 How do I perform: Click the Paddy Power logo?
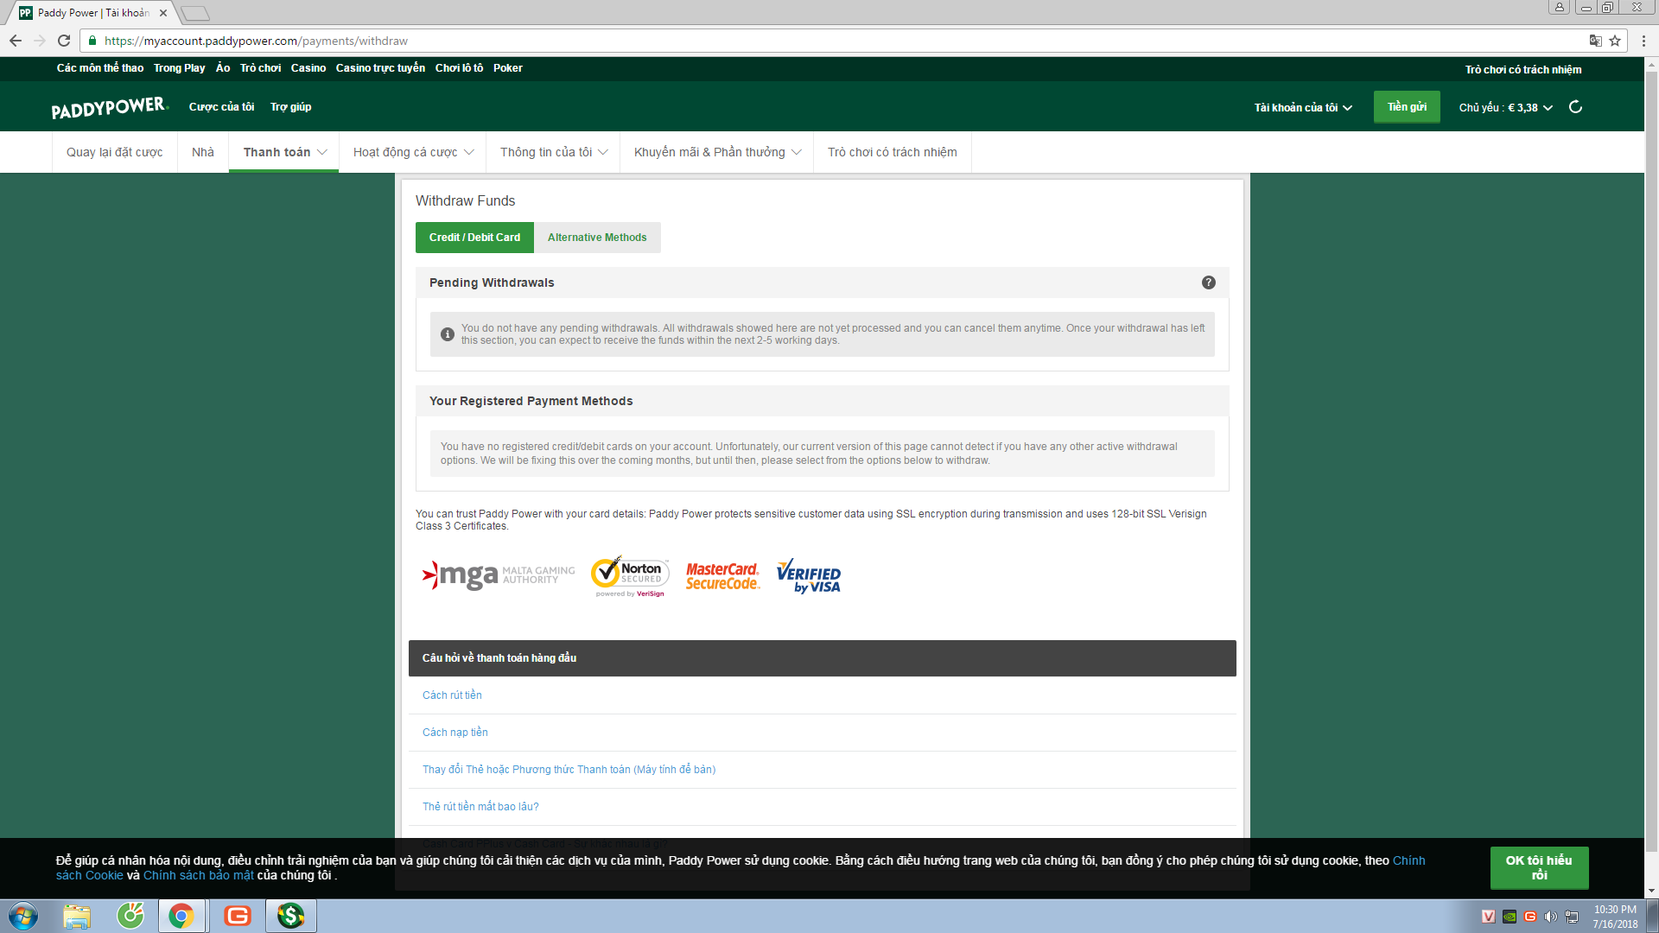(109, 108)
